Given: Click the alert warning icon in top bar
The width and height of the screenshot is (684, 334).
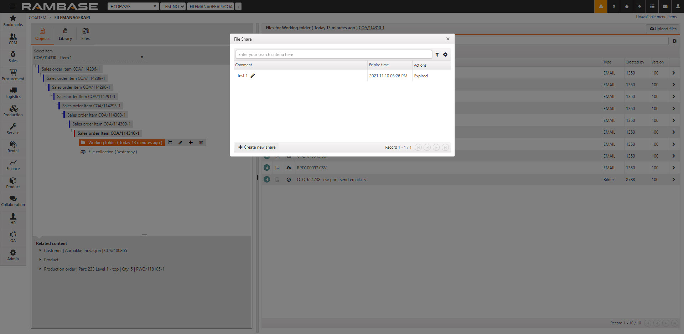Looking at the screenshot, I should coord(601,6).
